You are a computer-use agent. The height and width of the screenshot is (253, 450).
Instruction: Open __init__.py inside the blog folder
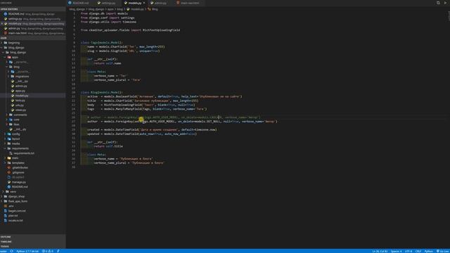click(x=33, y=82)
